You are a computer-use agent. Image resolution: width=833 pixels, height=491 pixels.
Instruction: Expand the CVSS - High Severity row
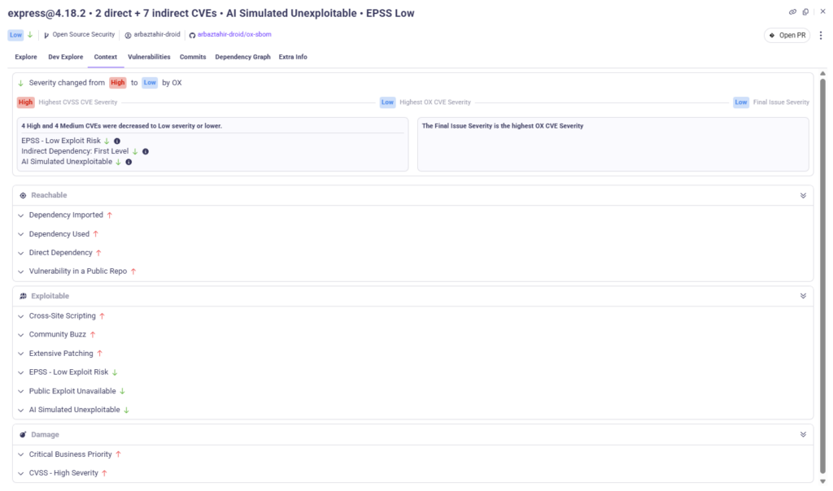pyautogui.click(x=20, y=473)
